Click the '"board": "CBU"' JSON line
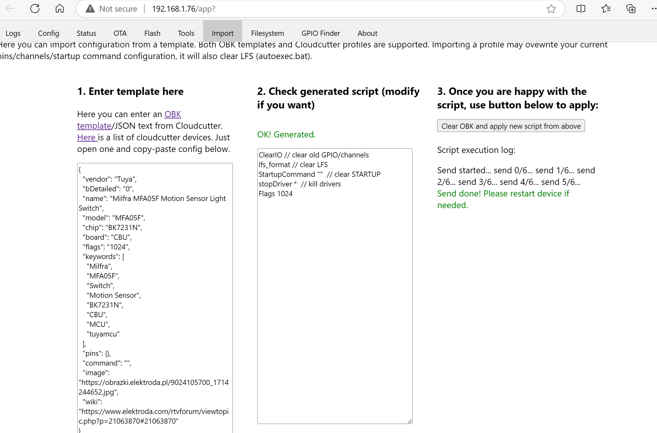This screenshot has height=433, width=657. pos(107,237)
